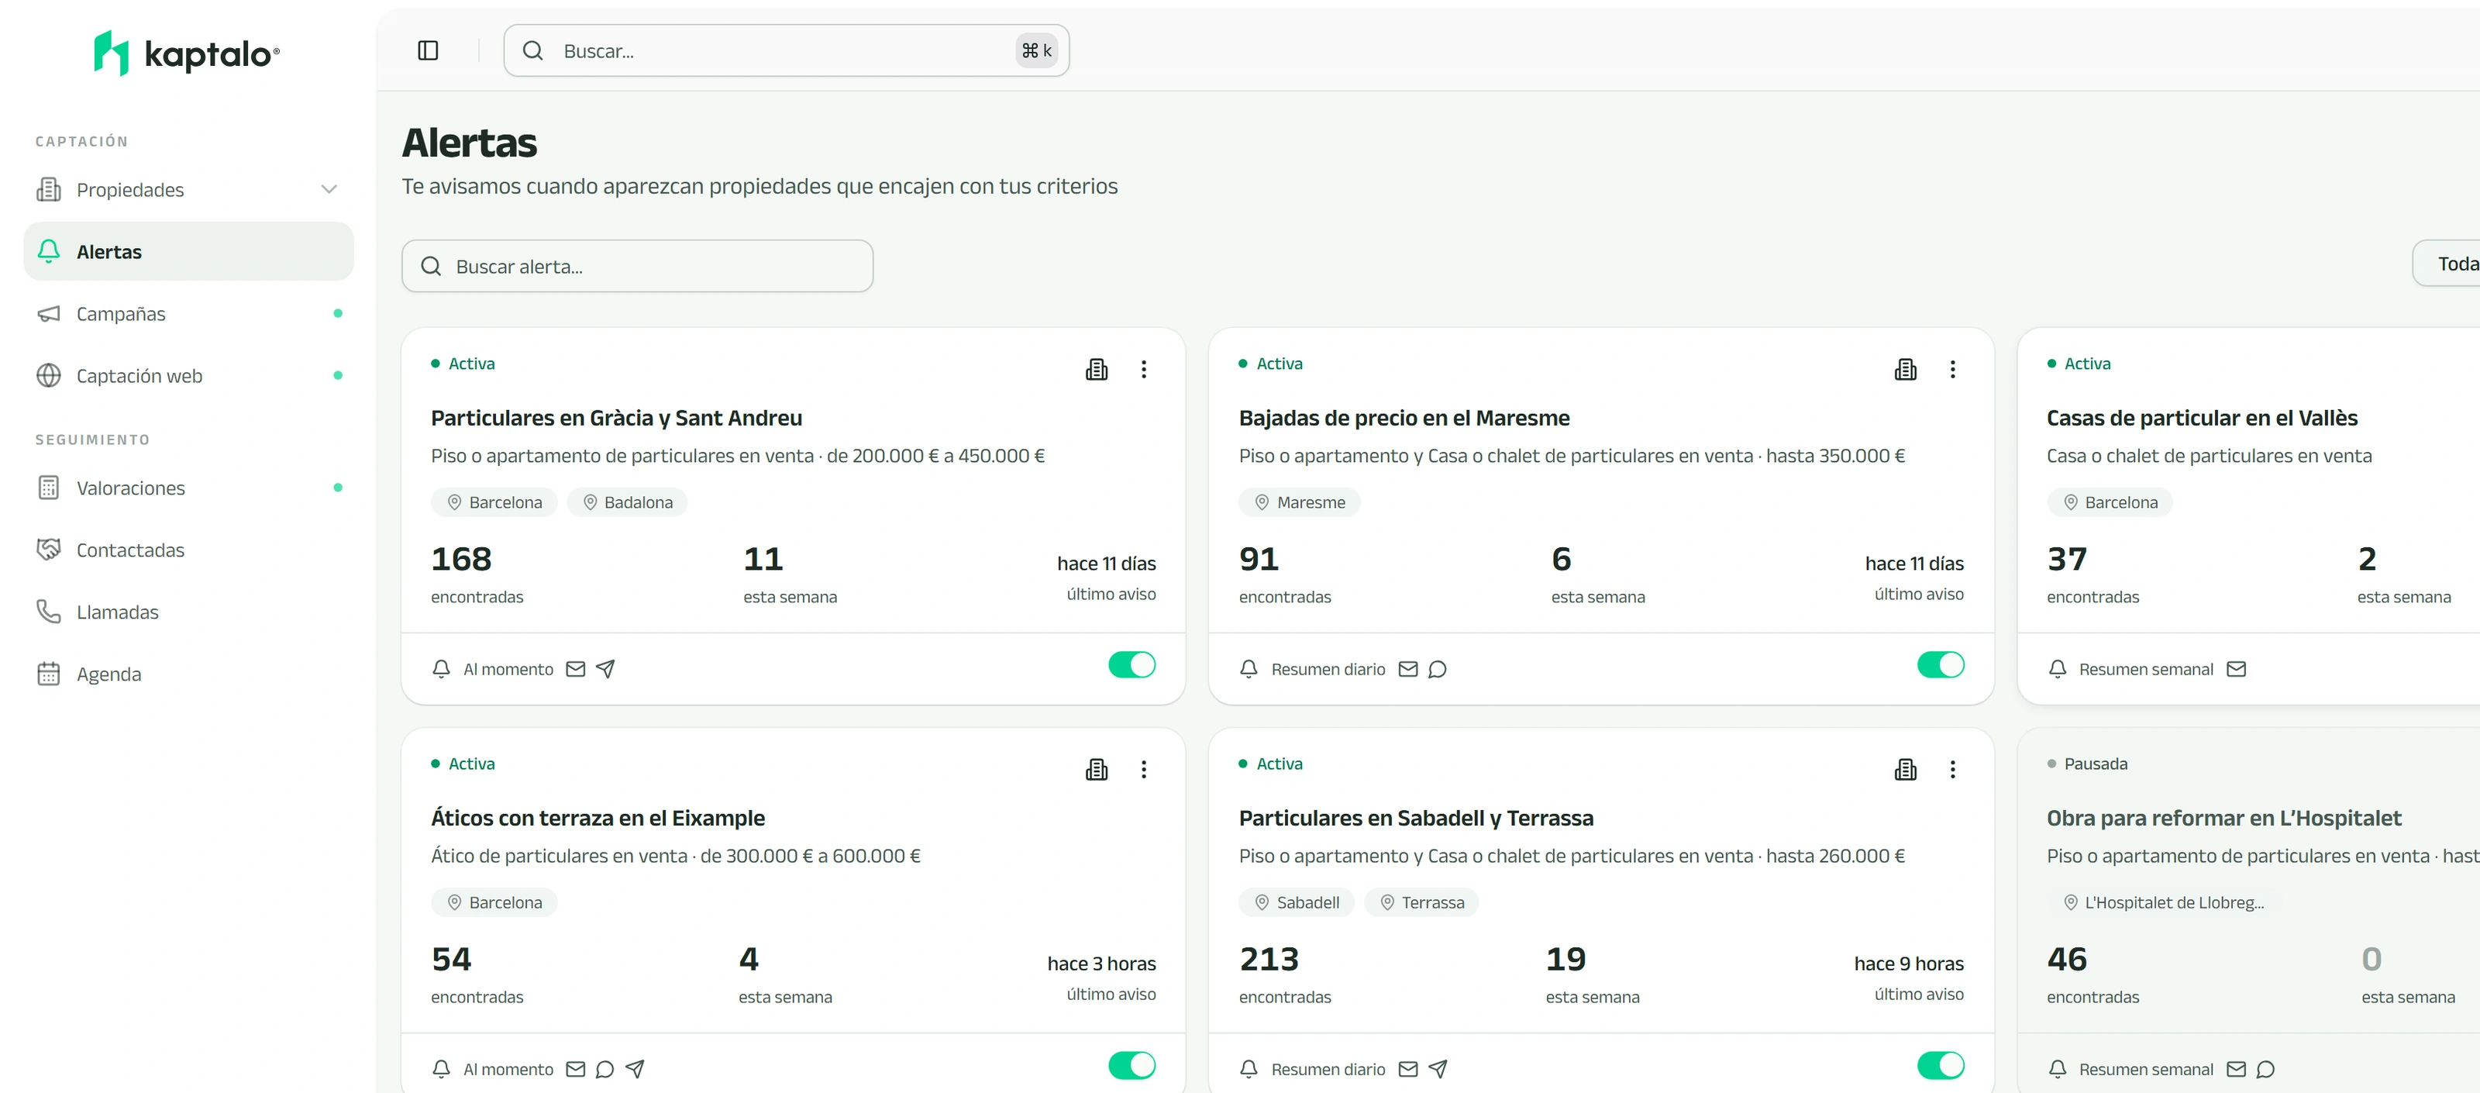Open the building icon on Sabadell y Terrassa card
The height and width of the screenshot is (1093, 2480).
1905,770
